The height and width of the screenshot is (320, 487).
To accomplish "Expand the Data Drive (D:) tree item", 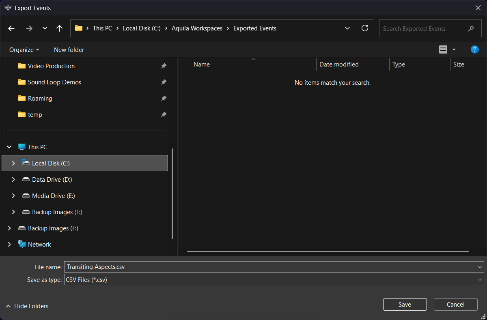I will [x=13, y=179].
